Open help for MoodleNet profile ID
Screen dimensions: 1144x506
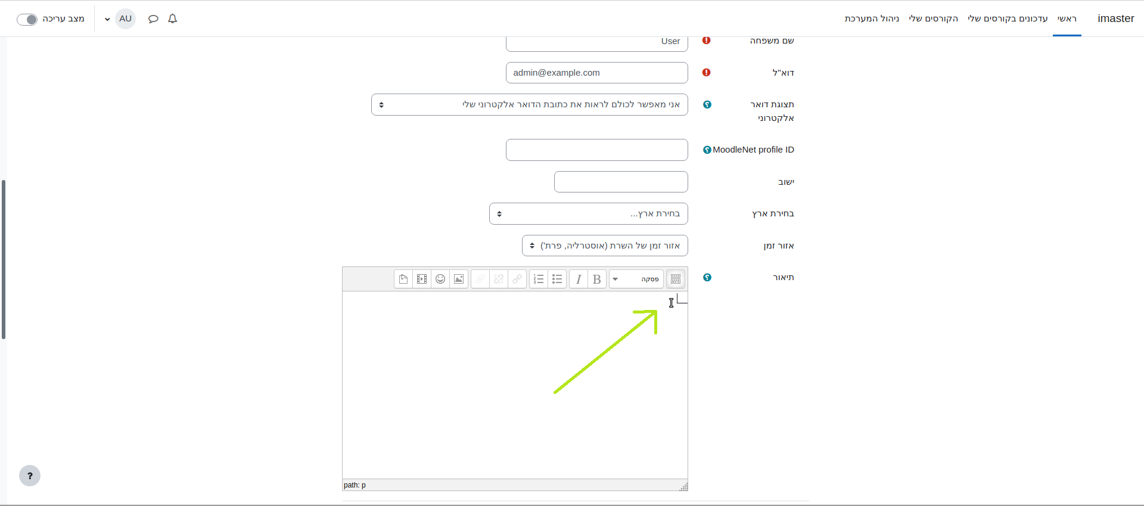coord(707,150)
